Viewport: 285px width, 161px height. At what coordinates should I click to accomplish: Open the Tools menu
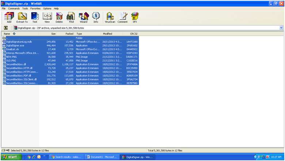click(25, 8)
